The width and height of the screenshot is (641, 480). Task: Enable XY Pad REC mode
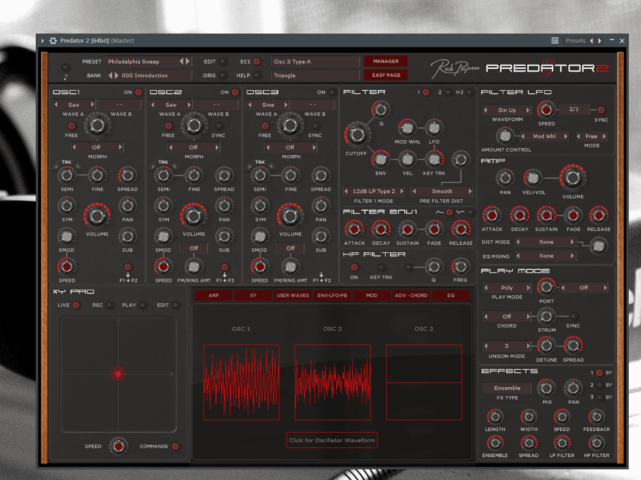[109, 305]
